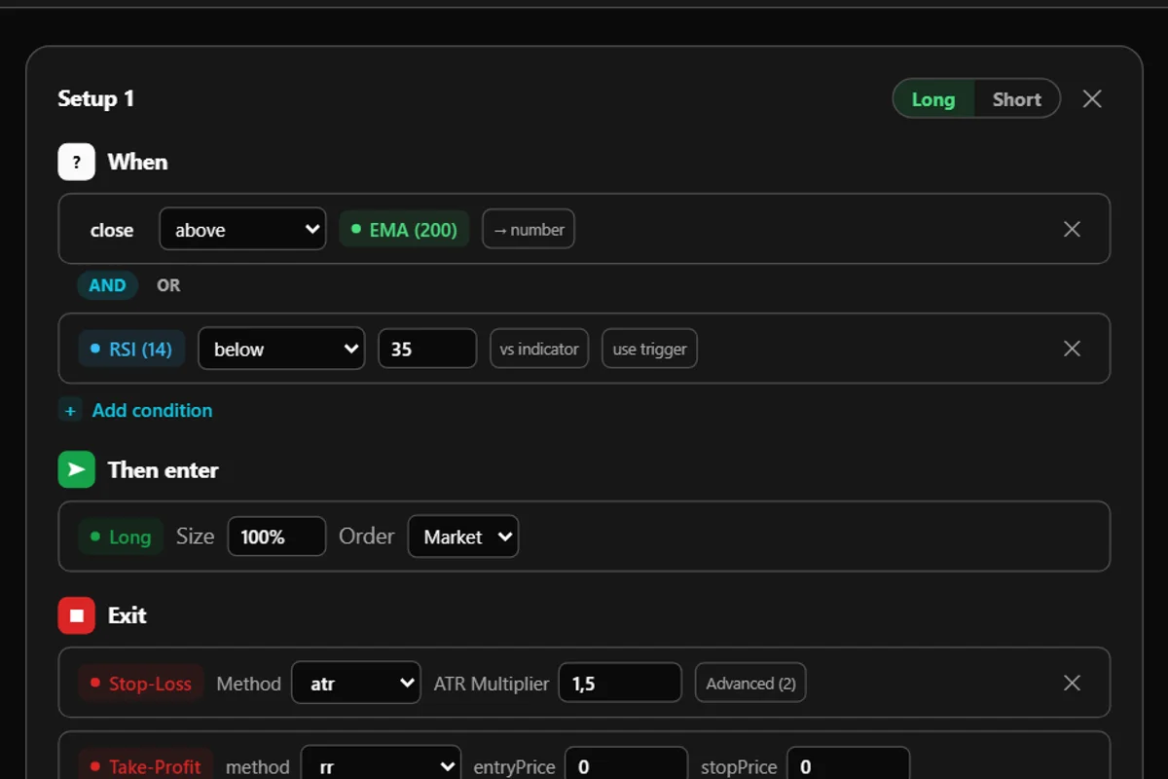Click the EMA (200) indicator chip
This screenshot has width=1168, height=779.
404,230
